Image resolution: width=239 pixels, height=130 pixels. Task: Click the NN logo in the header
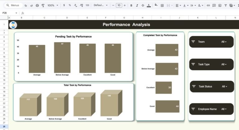point(13,25)
